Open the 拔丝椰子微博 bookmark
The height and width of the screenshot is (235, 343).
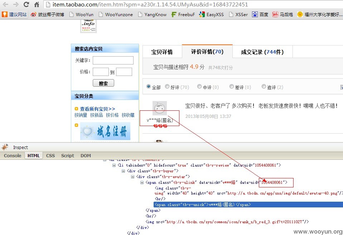click(x=48, y=14)
